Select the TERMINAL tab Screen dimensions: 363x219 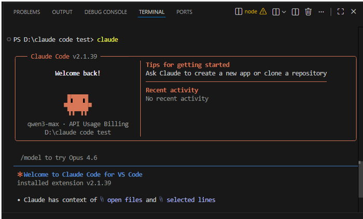[x=151, y=12]
